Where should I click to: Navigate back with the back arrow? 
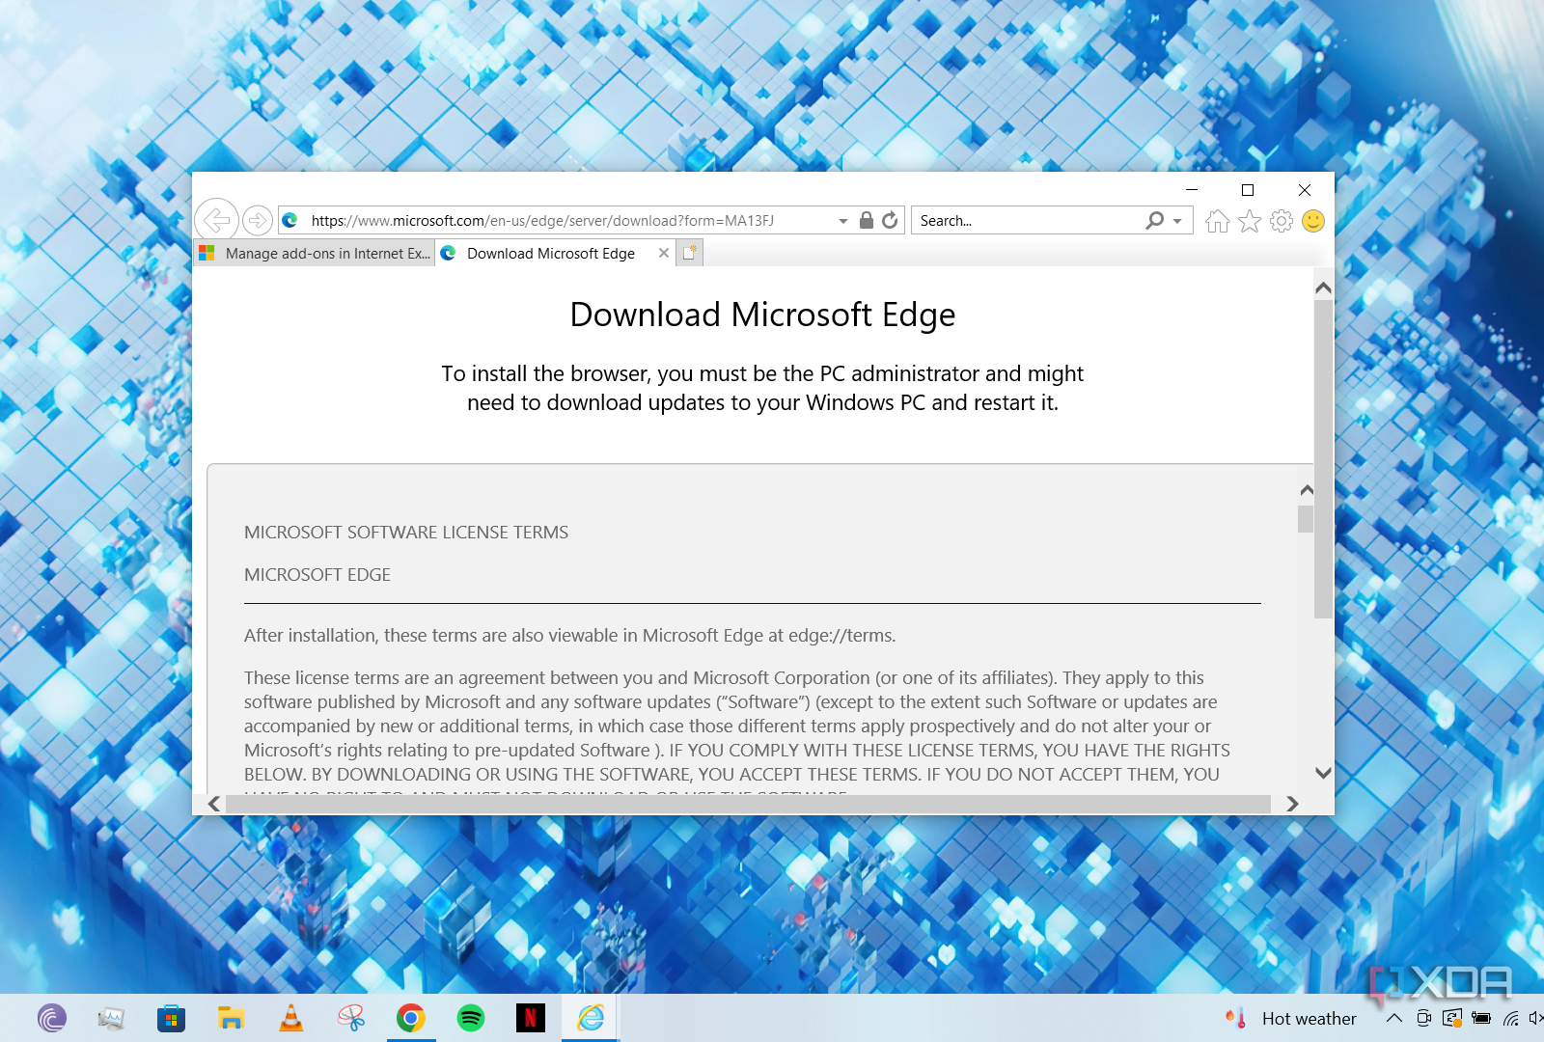pyautogui.click(x=216, y=220)
